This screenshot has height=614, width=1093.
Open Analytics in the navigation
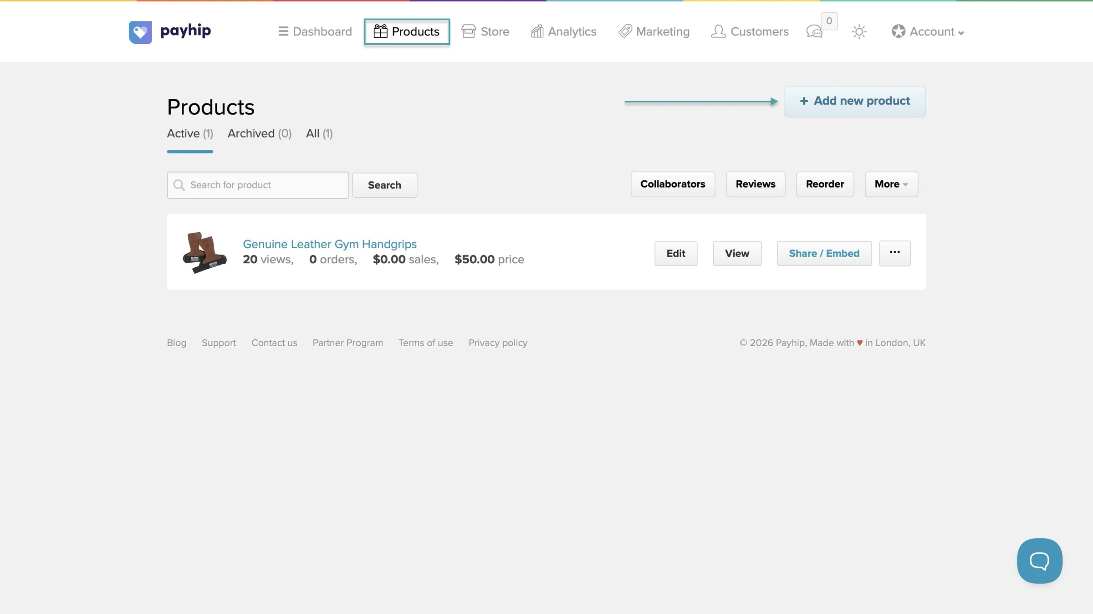563,31
